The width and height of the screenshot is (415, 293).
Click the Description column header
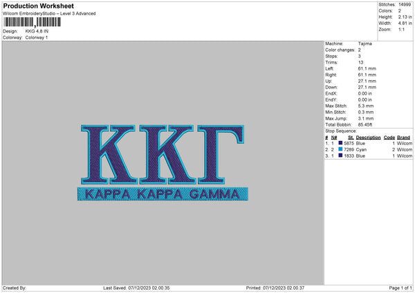tap(368, 138)
